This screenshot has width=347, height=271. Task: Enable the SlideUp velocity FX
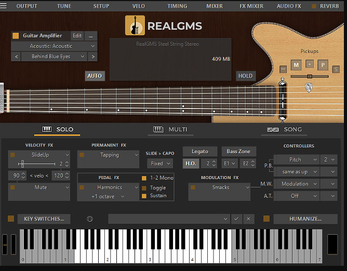[12, 155]
